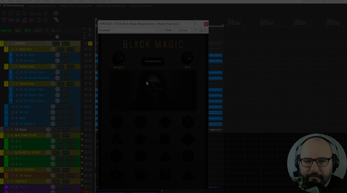Click the Param button
Screen dimensions: 347x193
coord(168,30)
